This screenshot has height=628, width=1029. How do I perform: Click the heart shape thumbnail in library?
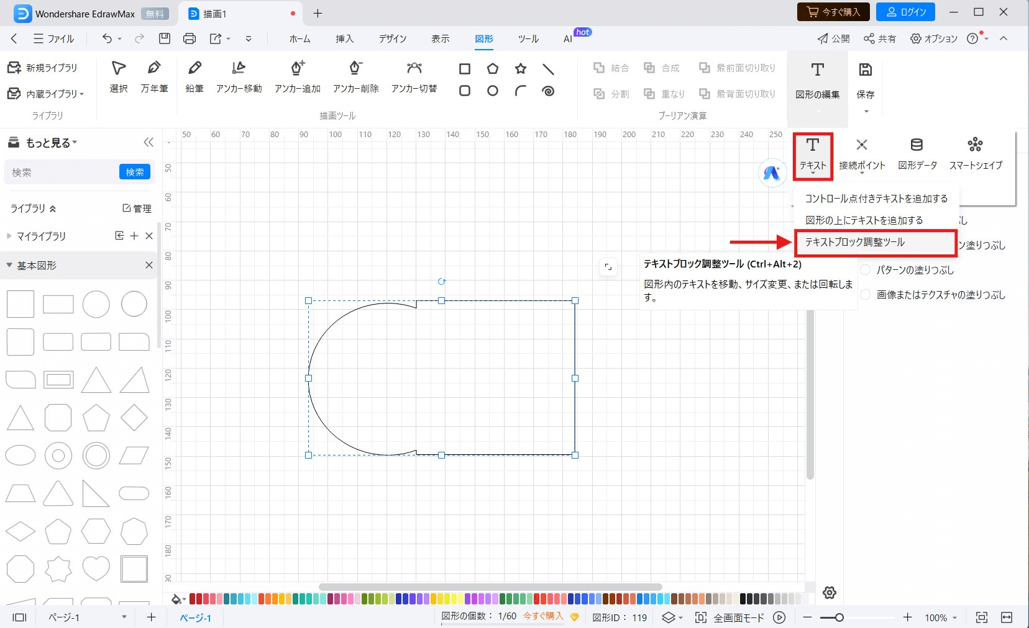(96, 569)
